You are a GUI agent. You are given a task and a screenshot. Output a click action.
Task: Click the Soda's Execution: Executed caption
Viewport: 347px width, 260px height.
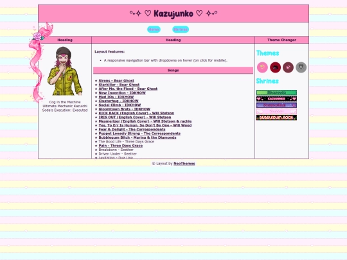[65, 110]
